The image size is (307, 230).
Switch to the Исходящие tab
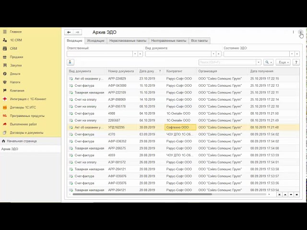[x=96, y=41]
